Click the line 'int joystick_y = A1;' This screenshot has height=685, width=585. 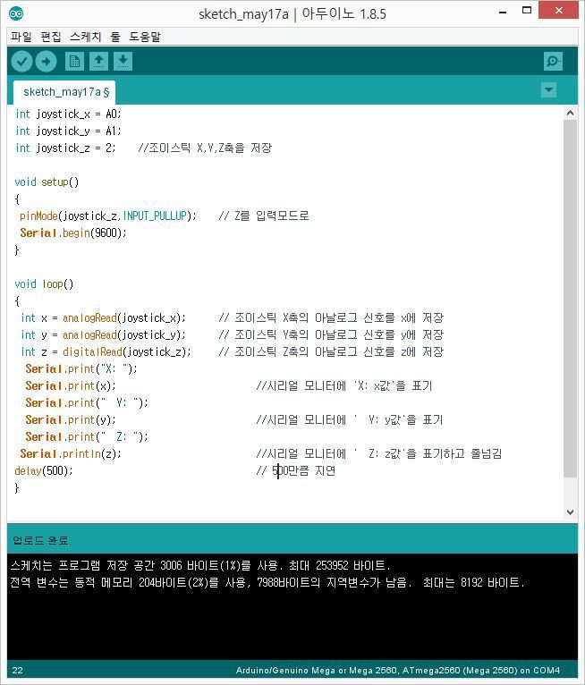pos(68,131)
